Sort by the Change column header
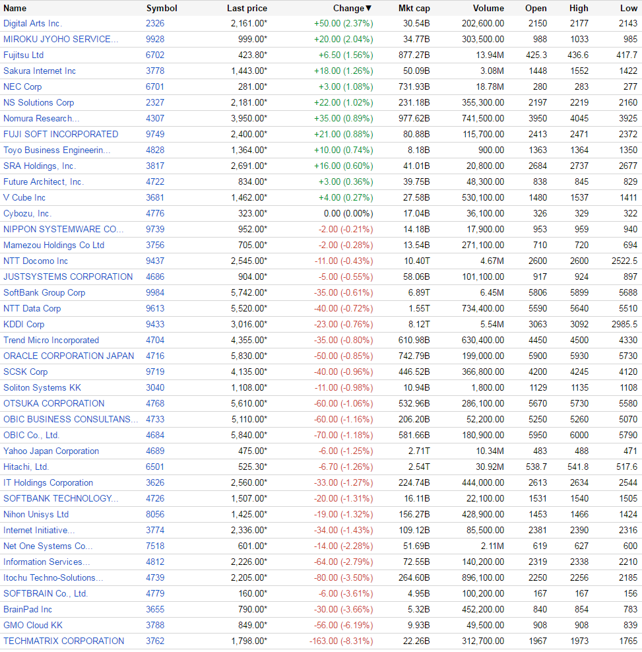This screenshot has width=642, height=652. (352, 9)
